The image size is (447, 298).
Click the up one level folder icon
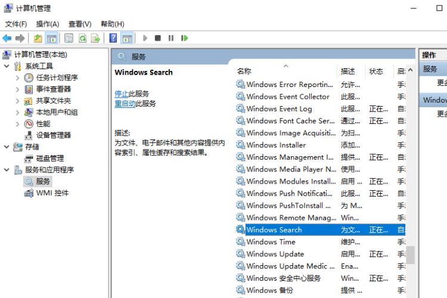click(38, 38)
